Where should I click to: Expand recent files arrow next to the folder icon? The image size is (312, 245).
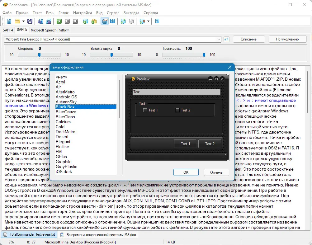pos(23,21)
